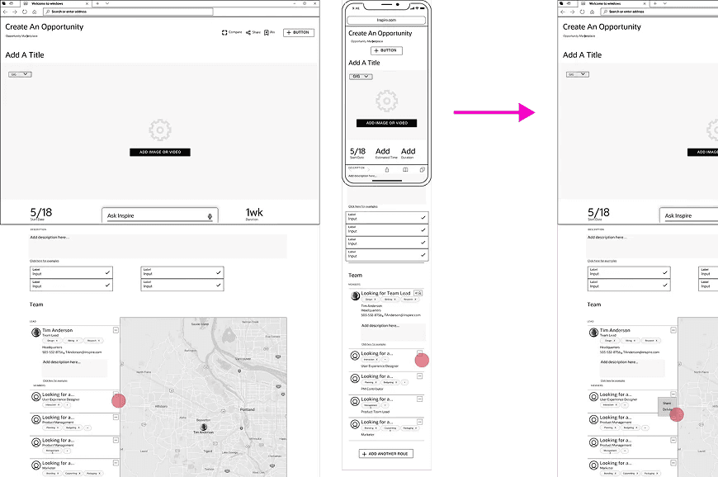This screenshot has height=477, width=718.
Task: Click the Pin icon near the BUTTON control
Action: tap(267, 32)
